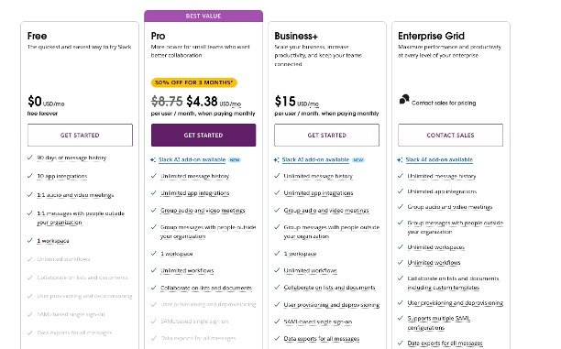Screen dimensions: 561x349
Task: Open Slack AI add-on available link in Pro
Action: (192, 159)
